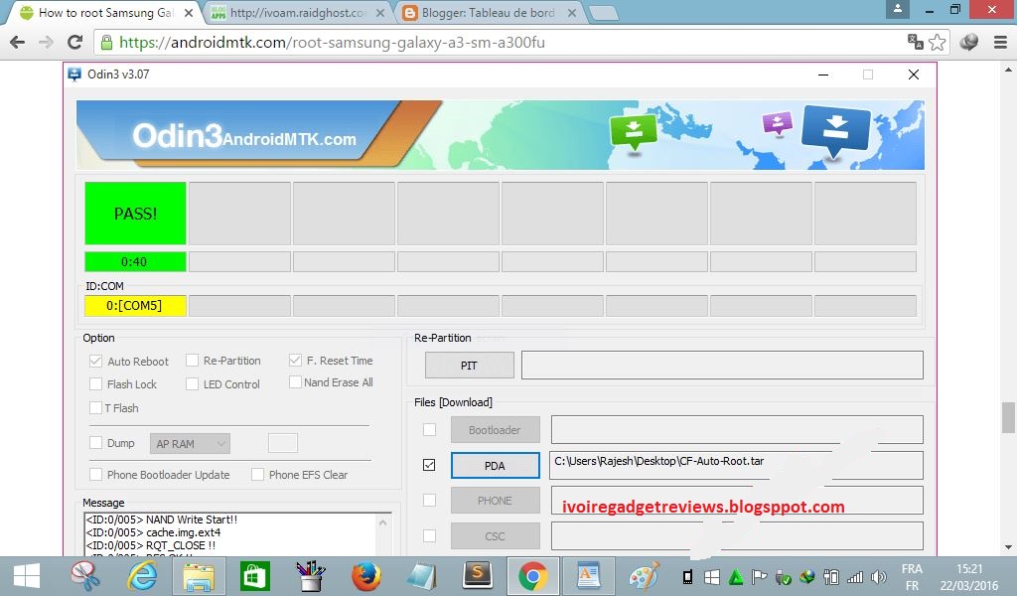The width and height of the screenshot is (1017, 596).
Task: Go back with the browser back arrow
Action: pyautogui.click(x=18, y=43)
